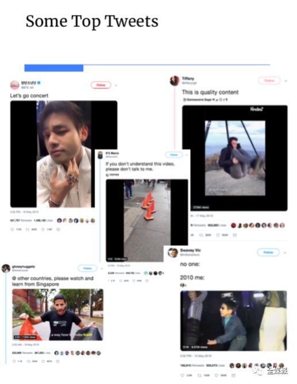Click Follow on the traffic cones tweet
The width and height of the screenshot is (297, 384).
(173, 155)
